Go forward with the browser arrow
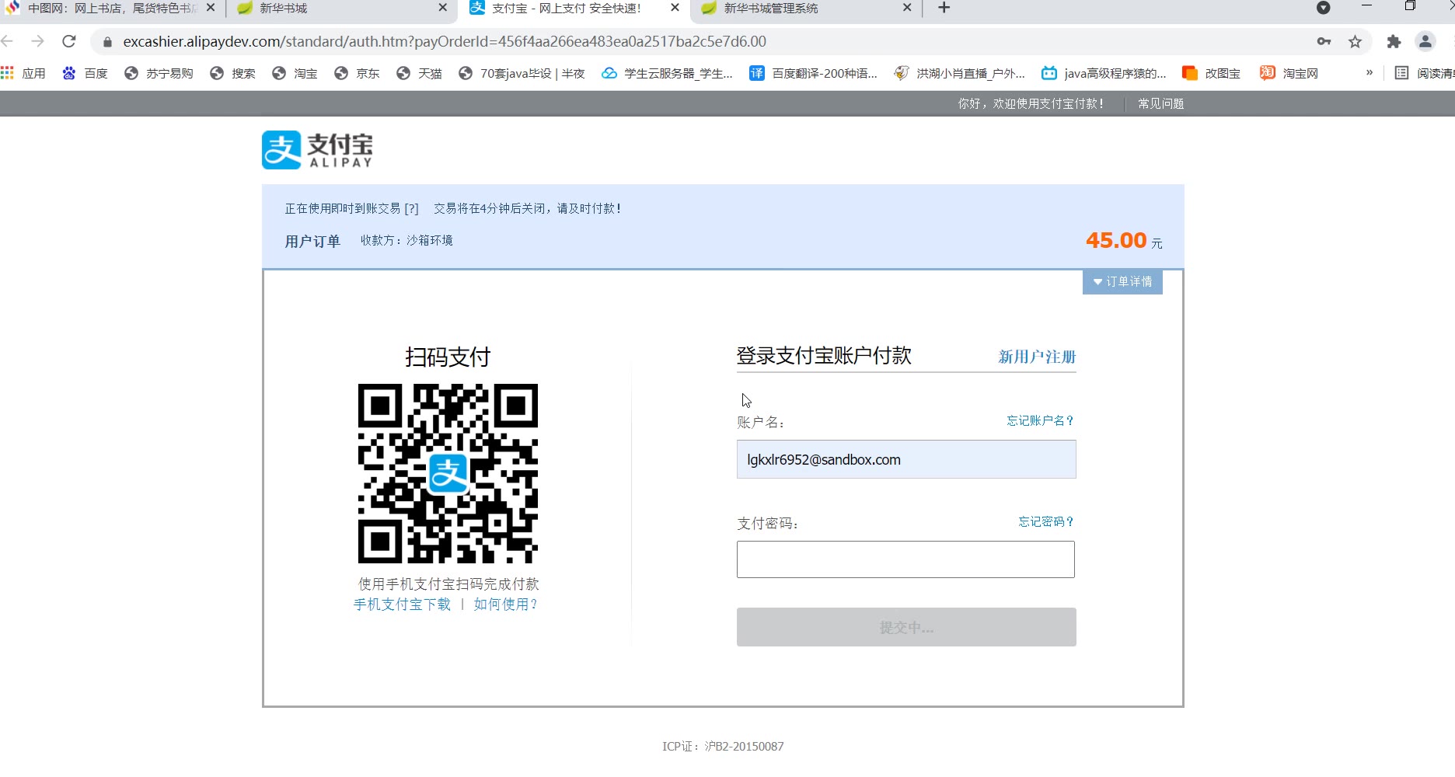This screenshot has height=777, width=1455. click(x=37, y=41)
